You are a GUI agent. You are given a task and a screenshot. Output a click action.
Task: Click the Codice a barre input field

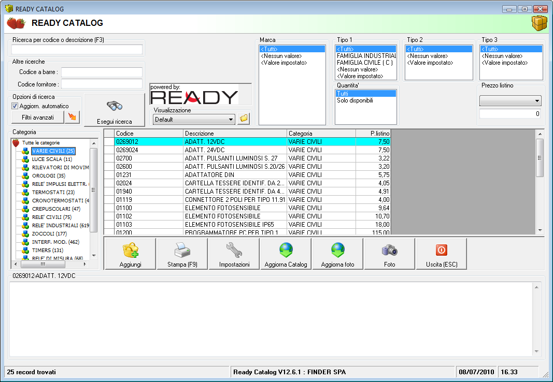102,72
